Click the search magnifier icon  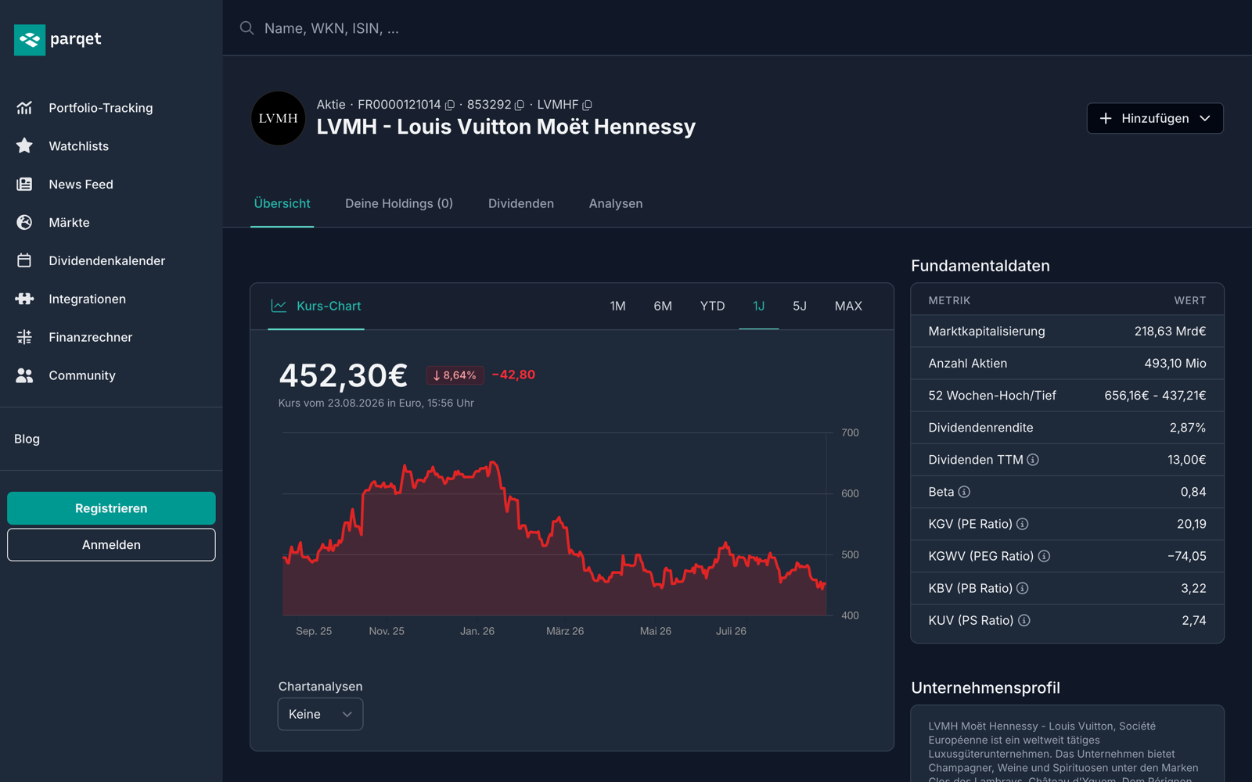pos(246,28)
